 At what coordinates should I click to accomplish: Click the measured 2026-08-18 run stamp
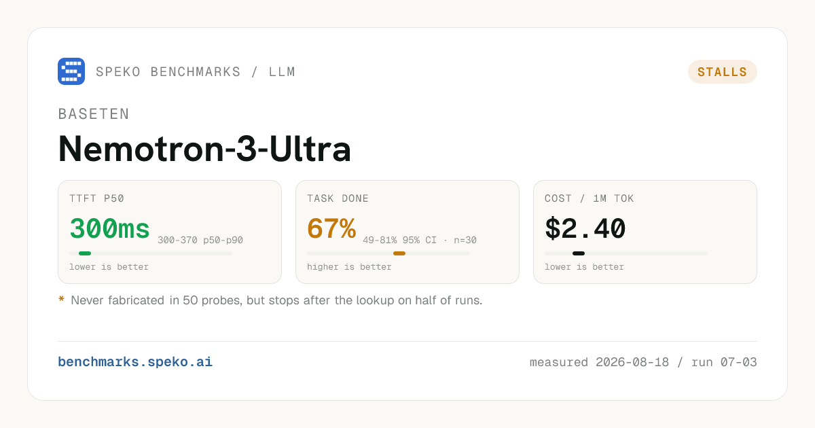click(643, 362)
